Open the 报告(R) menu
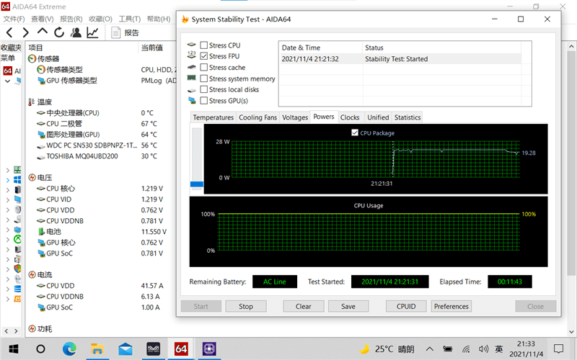The height and width of the screenshot is (360, 577). click(71, 19)
